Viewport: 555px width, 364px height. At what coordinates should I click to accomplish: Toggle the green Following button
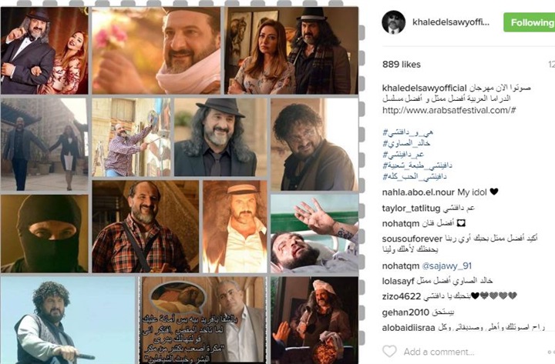529,22
